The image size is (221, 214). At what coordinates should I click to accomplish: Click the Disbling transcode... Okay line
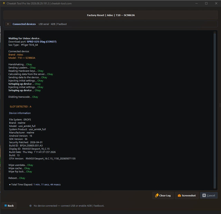tap(23, 97)
